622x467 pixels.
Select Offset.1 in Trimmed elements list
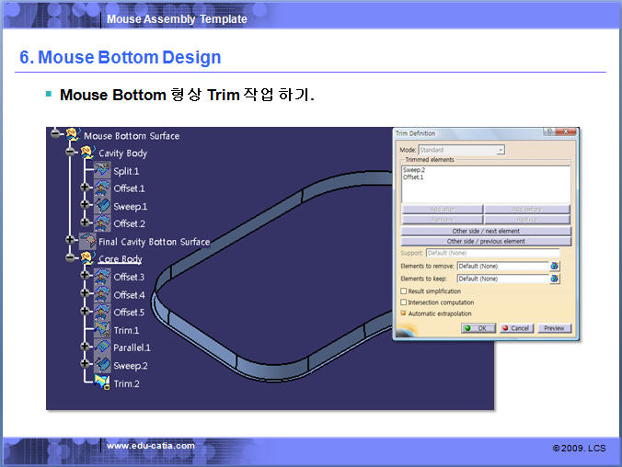coord(413,177)
